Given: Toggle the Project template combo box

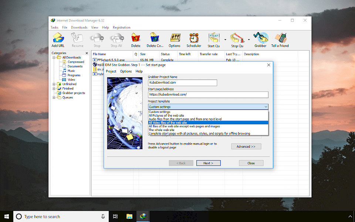Looking at the screenshot, I should pyautogui.click(x=208, y=107).
